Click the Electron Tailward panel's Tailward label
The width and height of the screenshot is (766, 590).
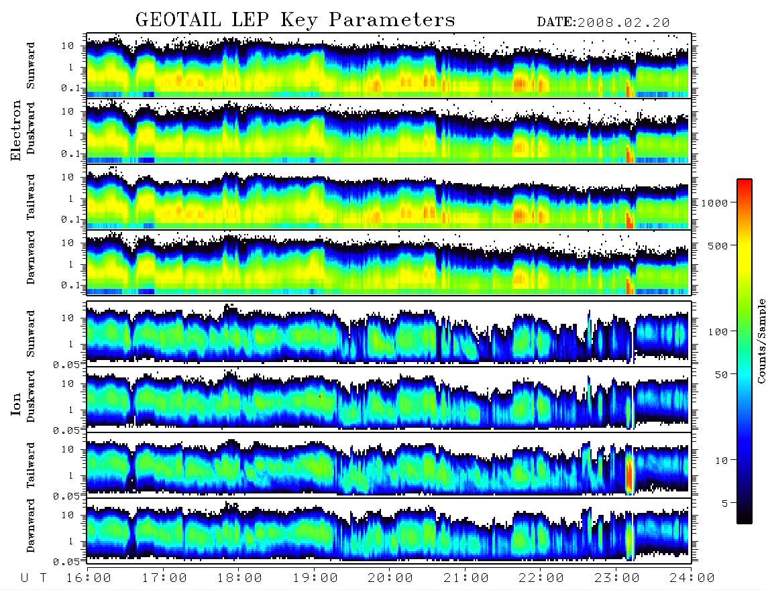(31, 197)
